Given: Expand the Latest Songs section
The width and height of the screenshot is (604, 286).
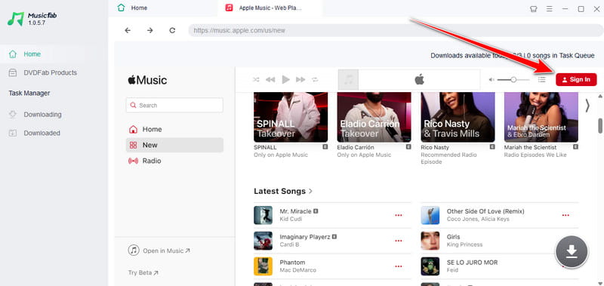Looking at the screenshot, I should click(x=283, y=192).
